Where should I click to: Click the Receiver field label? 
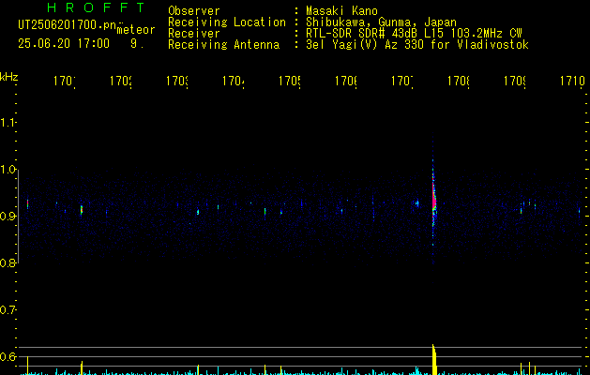click(194, 34)
